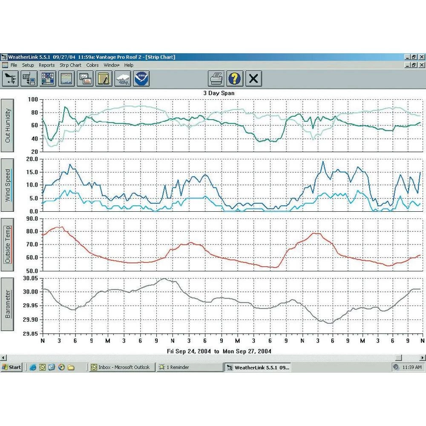Screen dimensions: 426x426
Task: Open the notepad database icon
Action: tap(104, 78)
